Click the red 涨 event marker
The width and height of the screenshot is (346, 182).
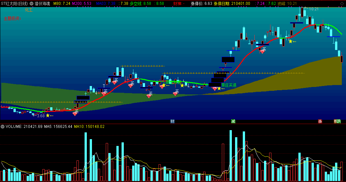tap(320, 121)
